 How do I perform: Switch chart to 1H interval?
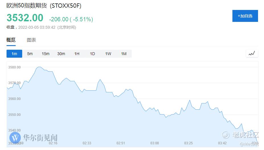77,54
